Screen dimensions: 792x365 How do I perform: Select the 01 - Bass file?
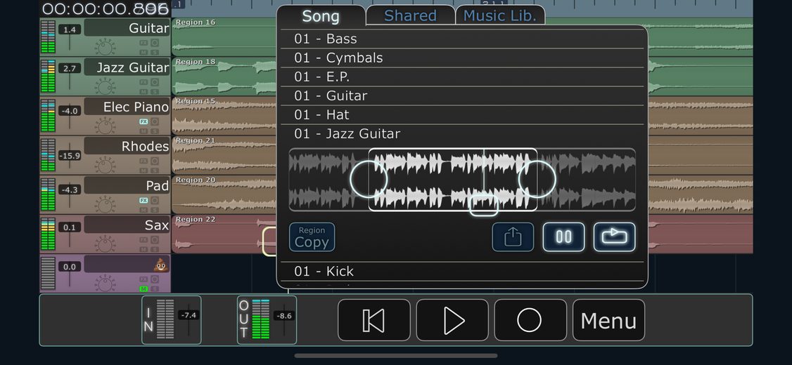[462, 39]
